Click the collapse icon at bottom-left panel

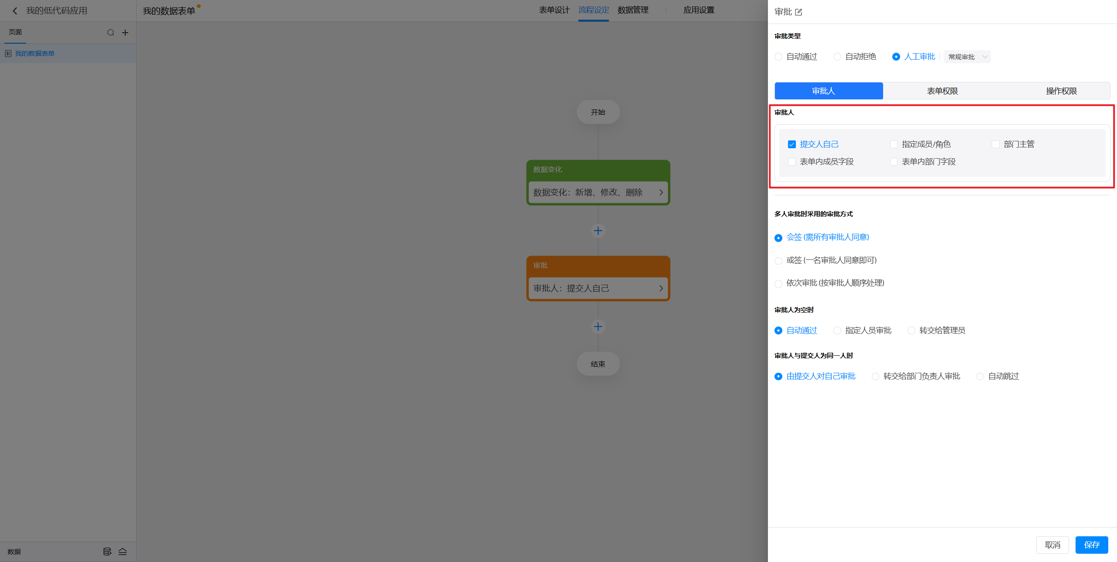point(123,552)
